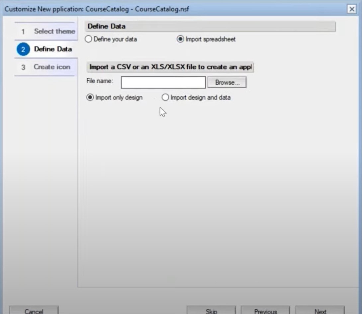Click the step number 3 marker

tap(23, 67)
